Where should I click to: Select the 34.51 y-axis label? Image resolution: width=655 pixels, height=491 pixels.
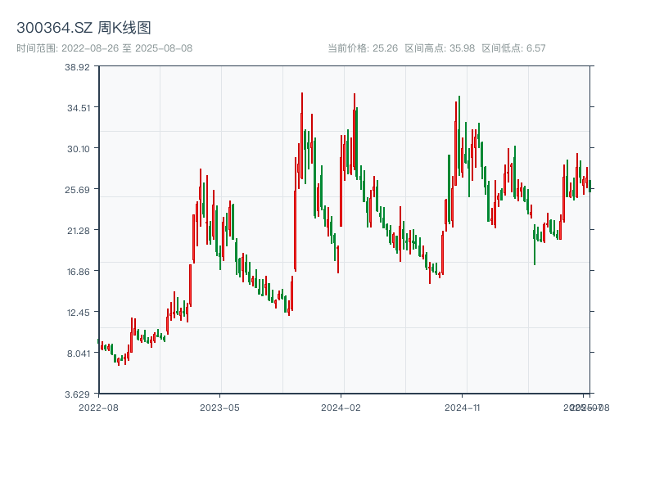[x=79, y=108]
